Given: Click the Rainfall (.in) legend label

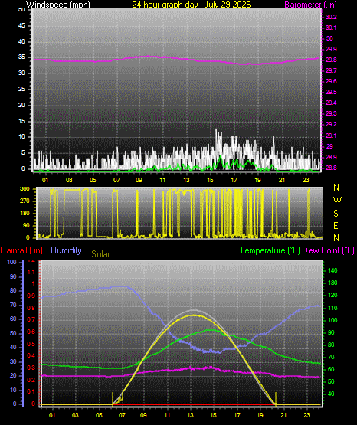Looking at the screenshot, I should (x=21, y=250).
